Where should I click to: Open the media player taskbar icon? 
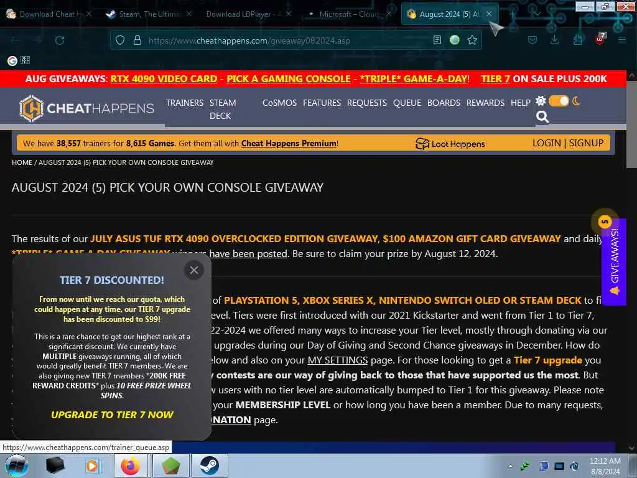coord(92,466)
